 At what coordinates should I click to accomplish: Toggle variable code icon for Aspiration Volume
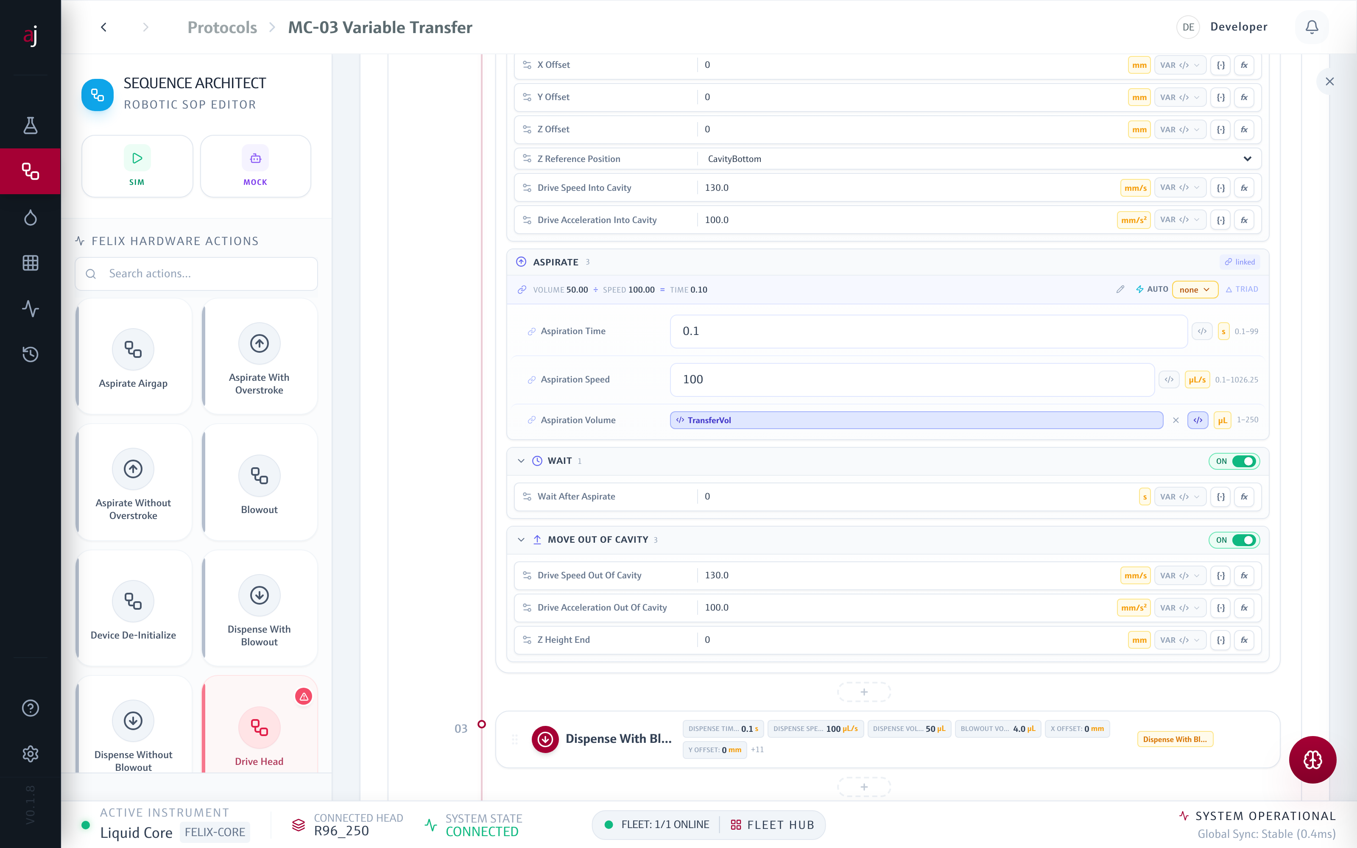(1198, 420)
